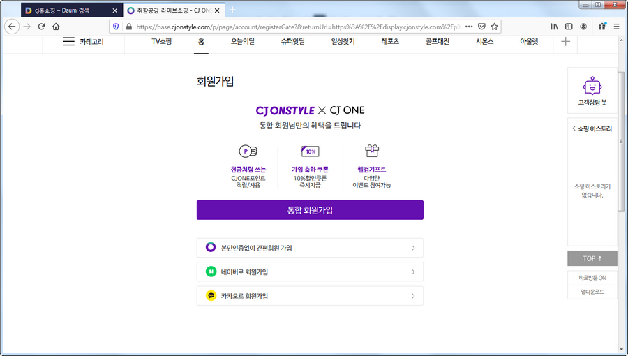The height and width of the screenshot is (356, 628).
Task: Jump to top with TOP button
Action: pyautogui.click(x=592, y=259)
